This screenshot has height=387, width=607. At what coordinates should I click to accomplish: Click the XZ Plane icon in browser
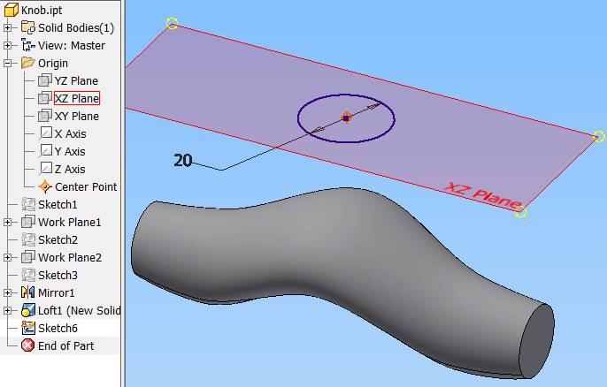pyautogui.click(x=45, y=99)
